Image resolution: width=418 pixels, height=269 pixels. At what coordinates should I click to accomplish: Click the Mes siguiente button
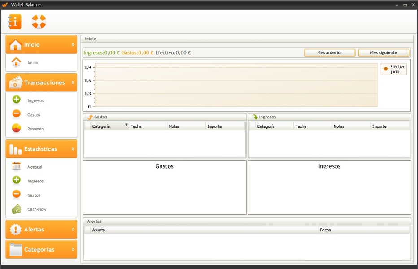coord(383,53)
